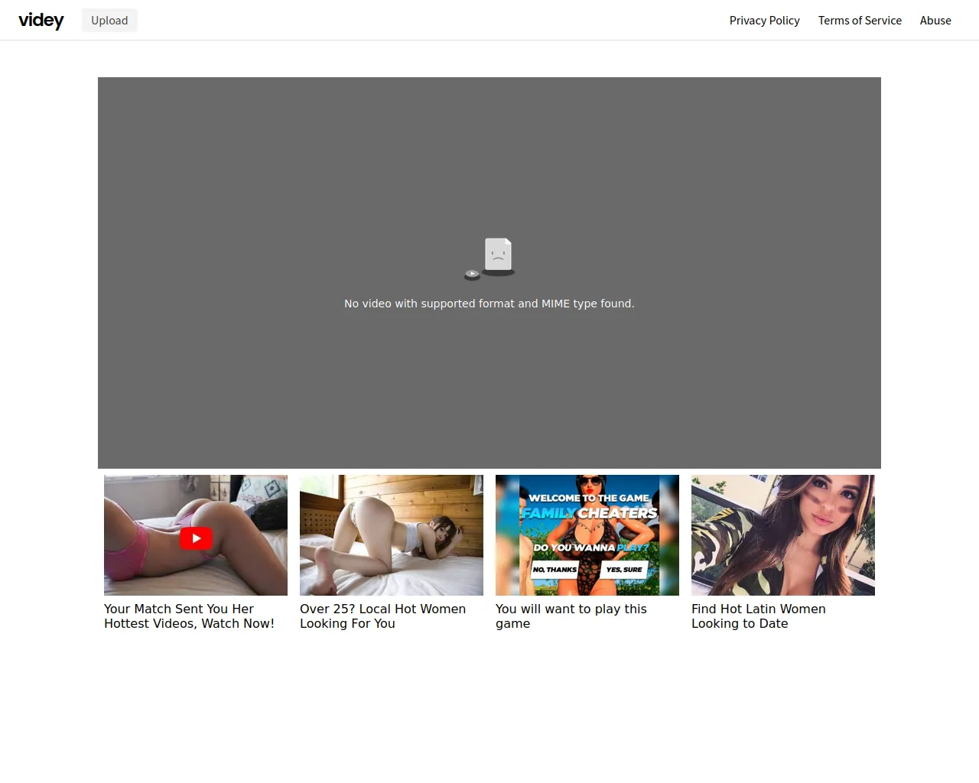
Task: Open 'Your Match Sent You' ad caption
Action: coord(189,616)
